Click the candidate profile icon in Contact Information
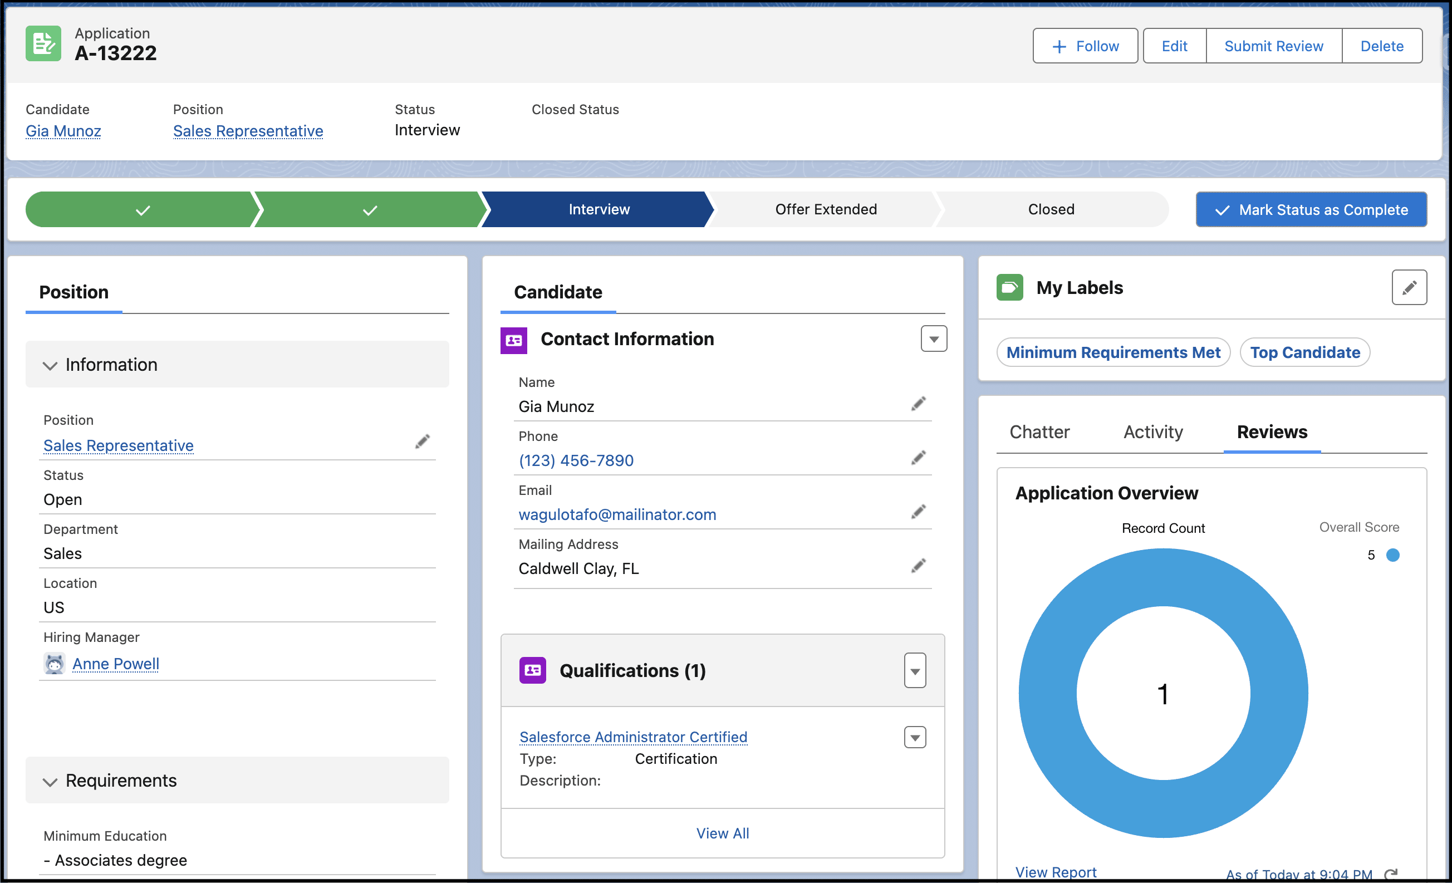 516,339
